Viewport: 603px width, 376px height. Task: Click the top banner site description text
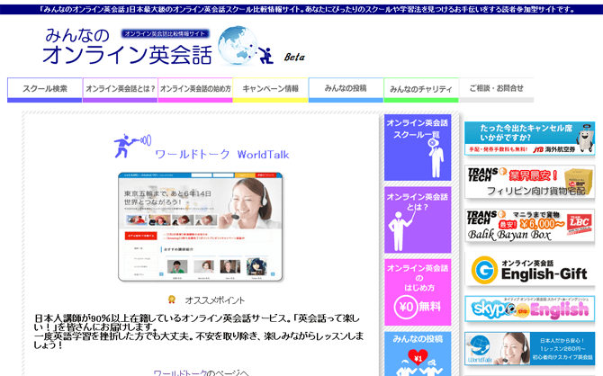[307, 9]
